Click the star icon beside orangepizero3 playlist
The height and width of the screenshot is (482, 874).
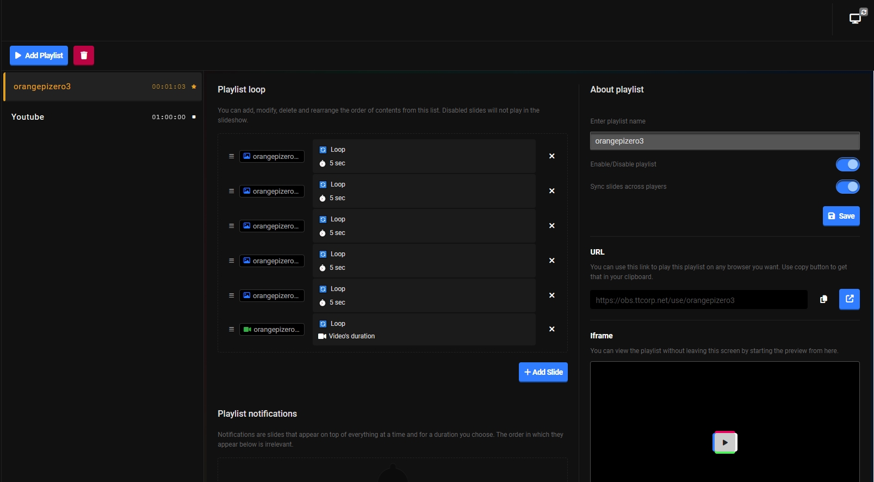pos(194,86)
